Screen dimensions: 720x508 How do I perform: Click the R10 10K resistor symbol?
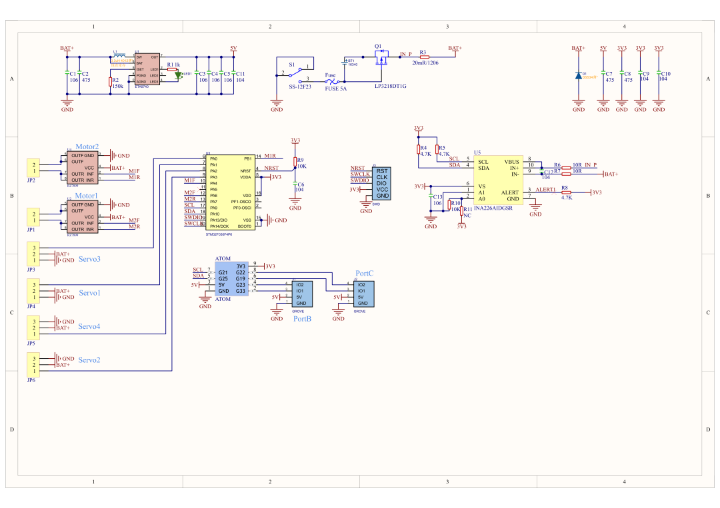click(449, 205)
